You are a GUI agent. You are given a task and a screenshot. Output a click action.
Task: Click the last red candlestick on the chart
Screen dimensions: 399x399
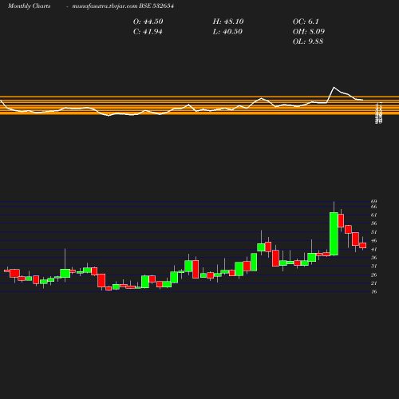pos(363,245)
